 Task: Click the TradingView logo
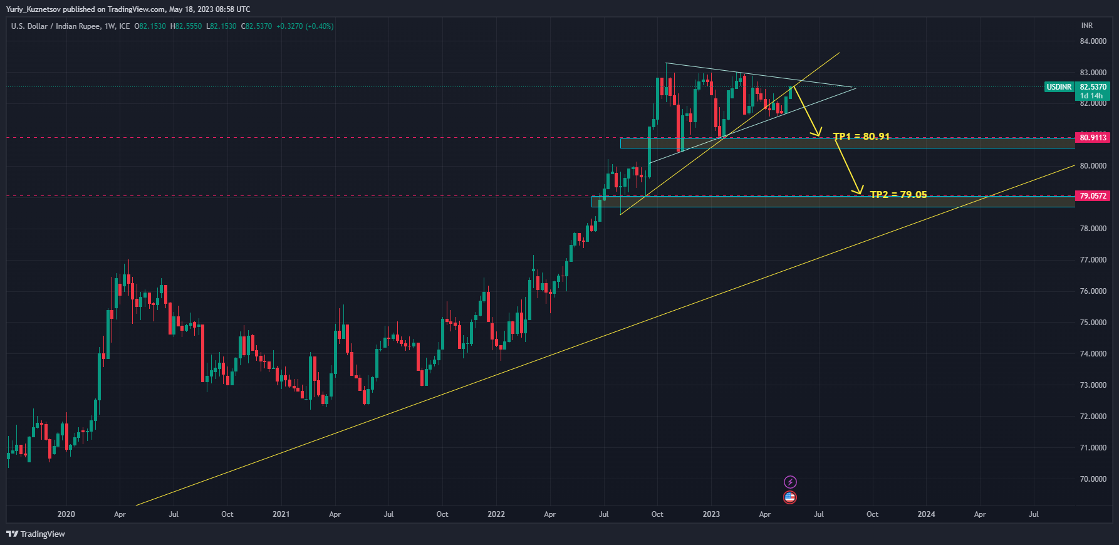(36, 534)
